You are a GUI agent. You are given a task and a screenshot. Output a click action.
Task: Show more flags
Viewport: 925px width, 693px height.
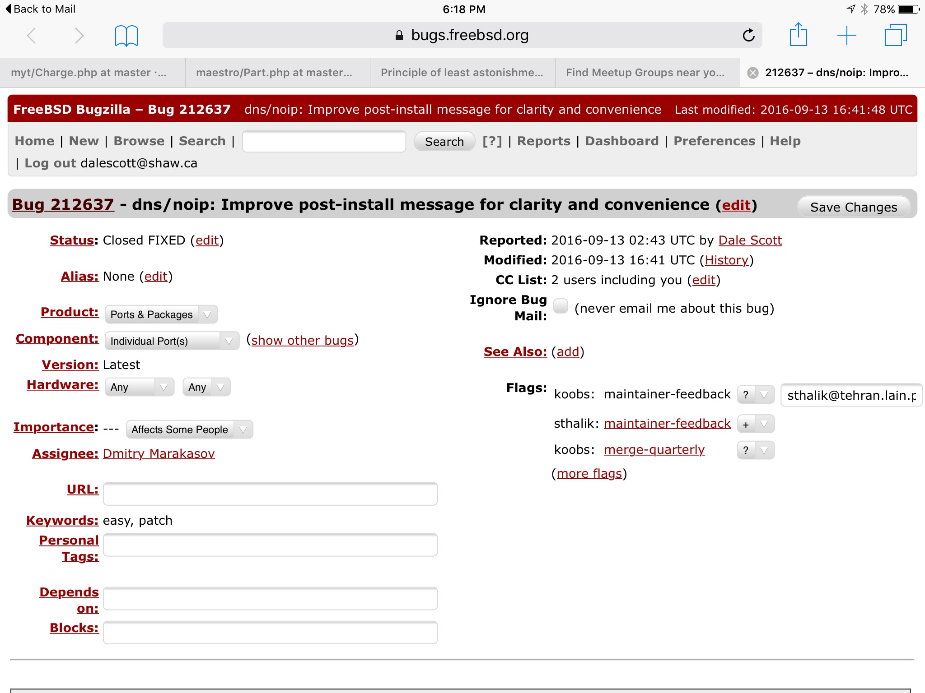point(589,473)
